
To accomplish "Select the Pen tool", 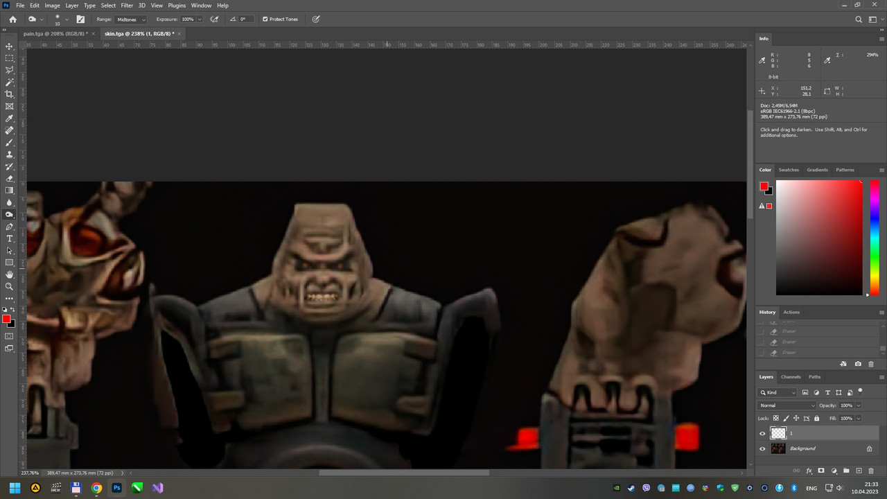I will coord(9,227).
